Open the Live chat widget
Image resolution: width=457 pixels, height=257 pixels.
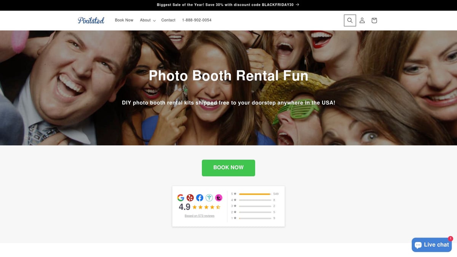pyautogui.click(x=431, y=245)
